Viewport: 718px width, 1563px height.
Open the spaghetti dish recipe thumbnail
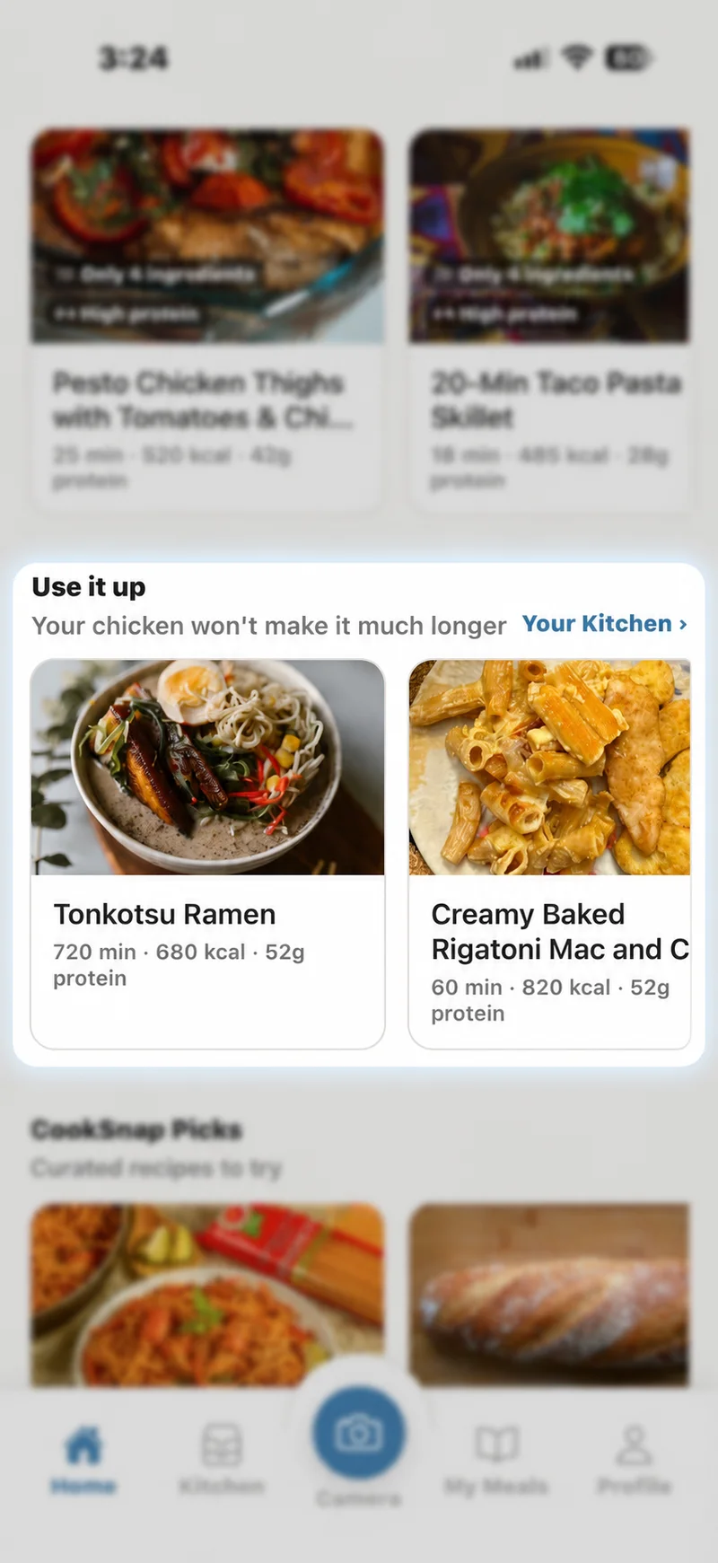click(207, 1295)
